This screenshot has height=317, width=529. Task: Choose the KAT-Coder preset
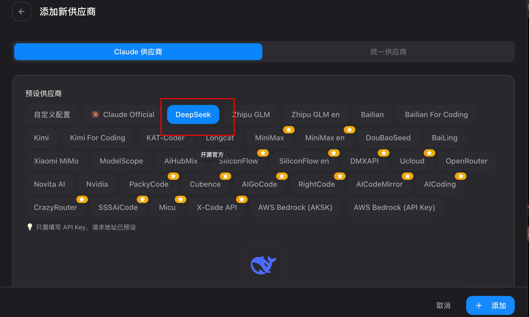point(165,138)
